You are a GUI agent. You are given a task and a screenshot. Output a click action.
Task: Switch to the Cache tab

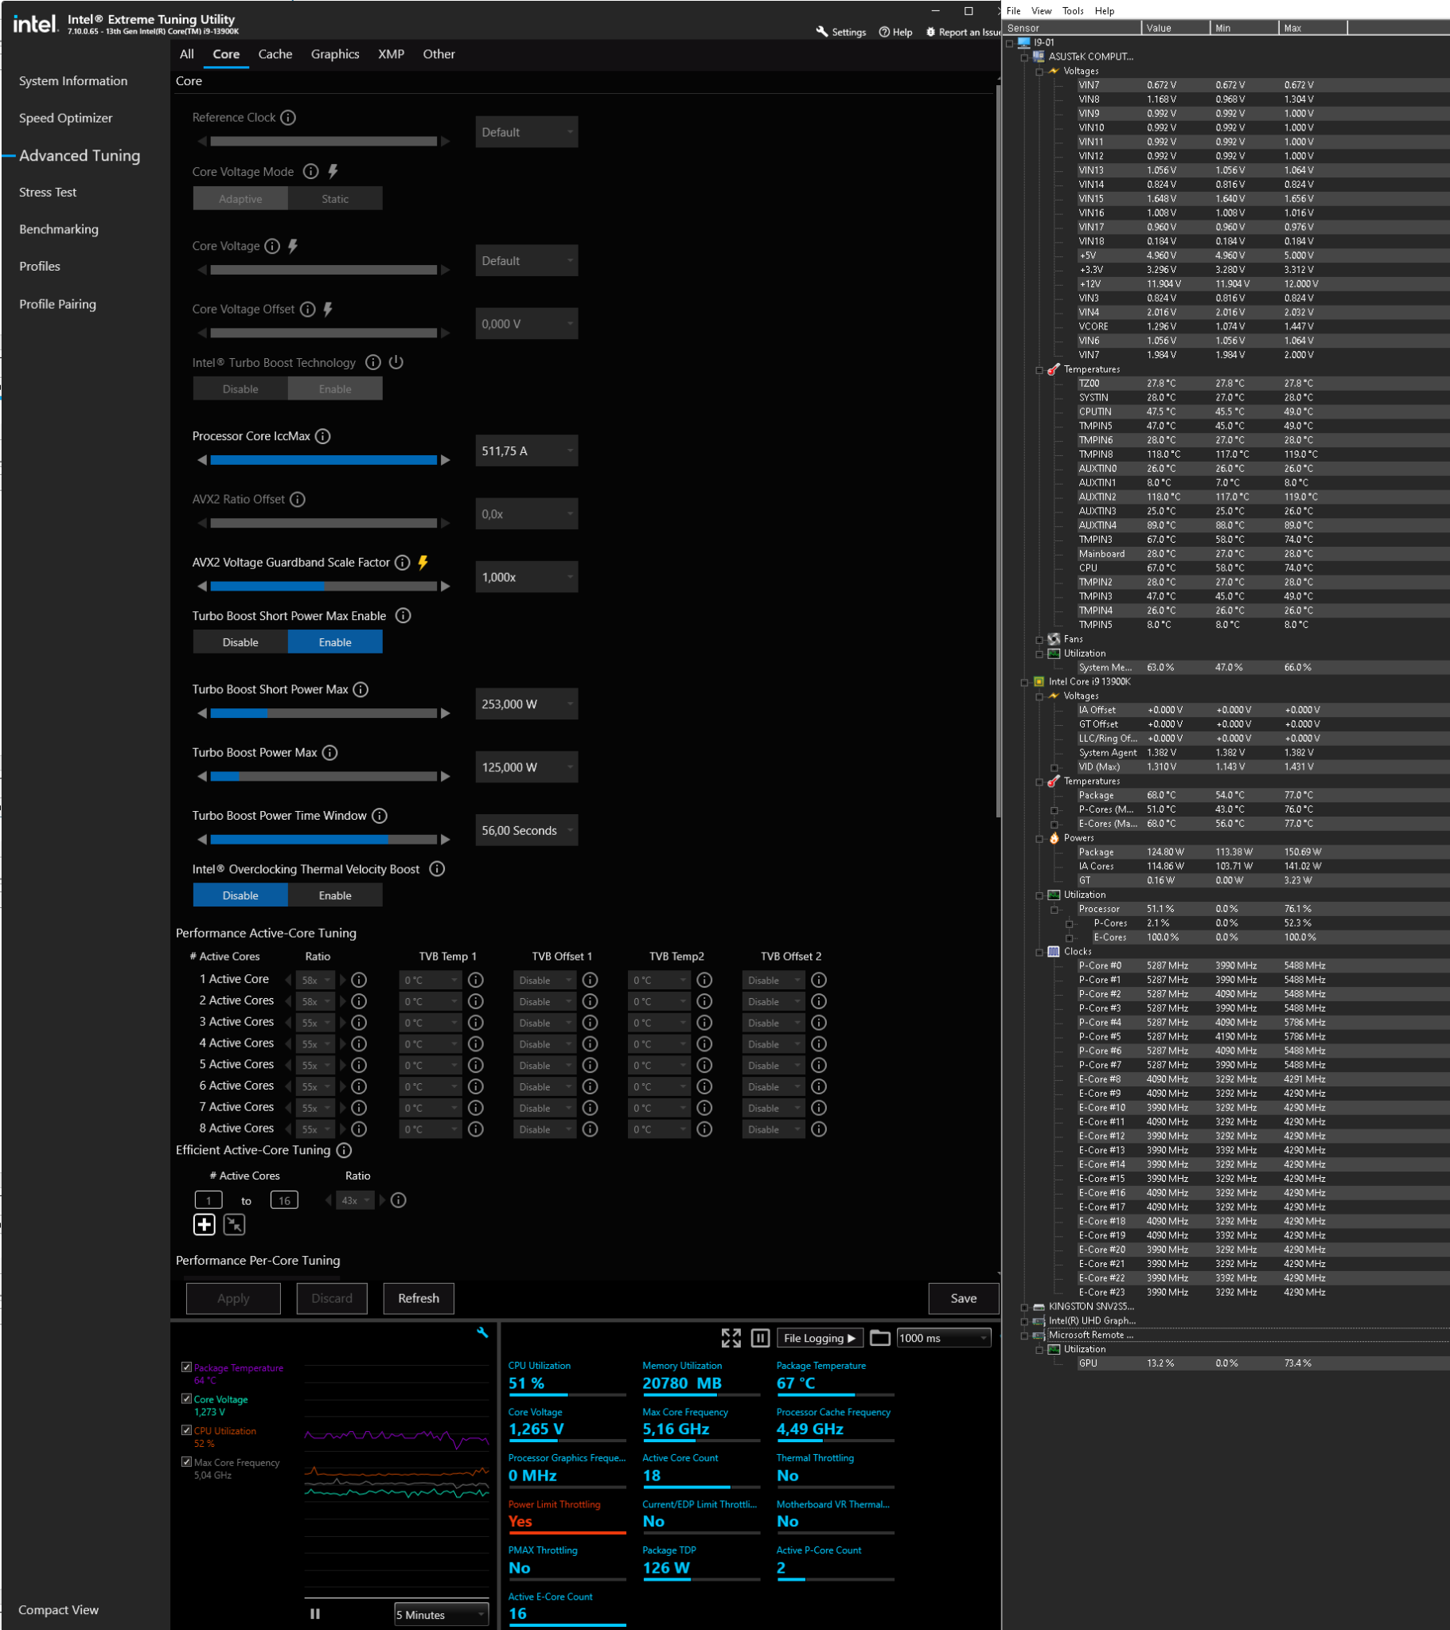tap(275, 54)
